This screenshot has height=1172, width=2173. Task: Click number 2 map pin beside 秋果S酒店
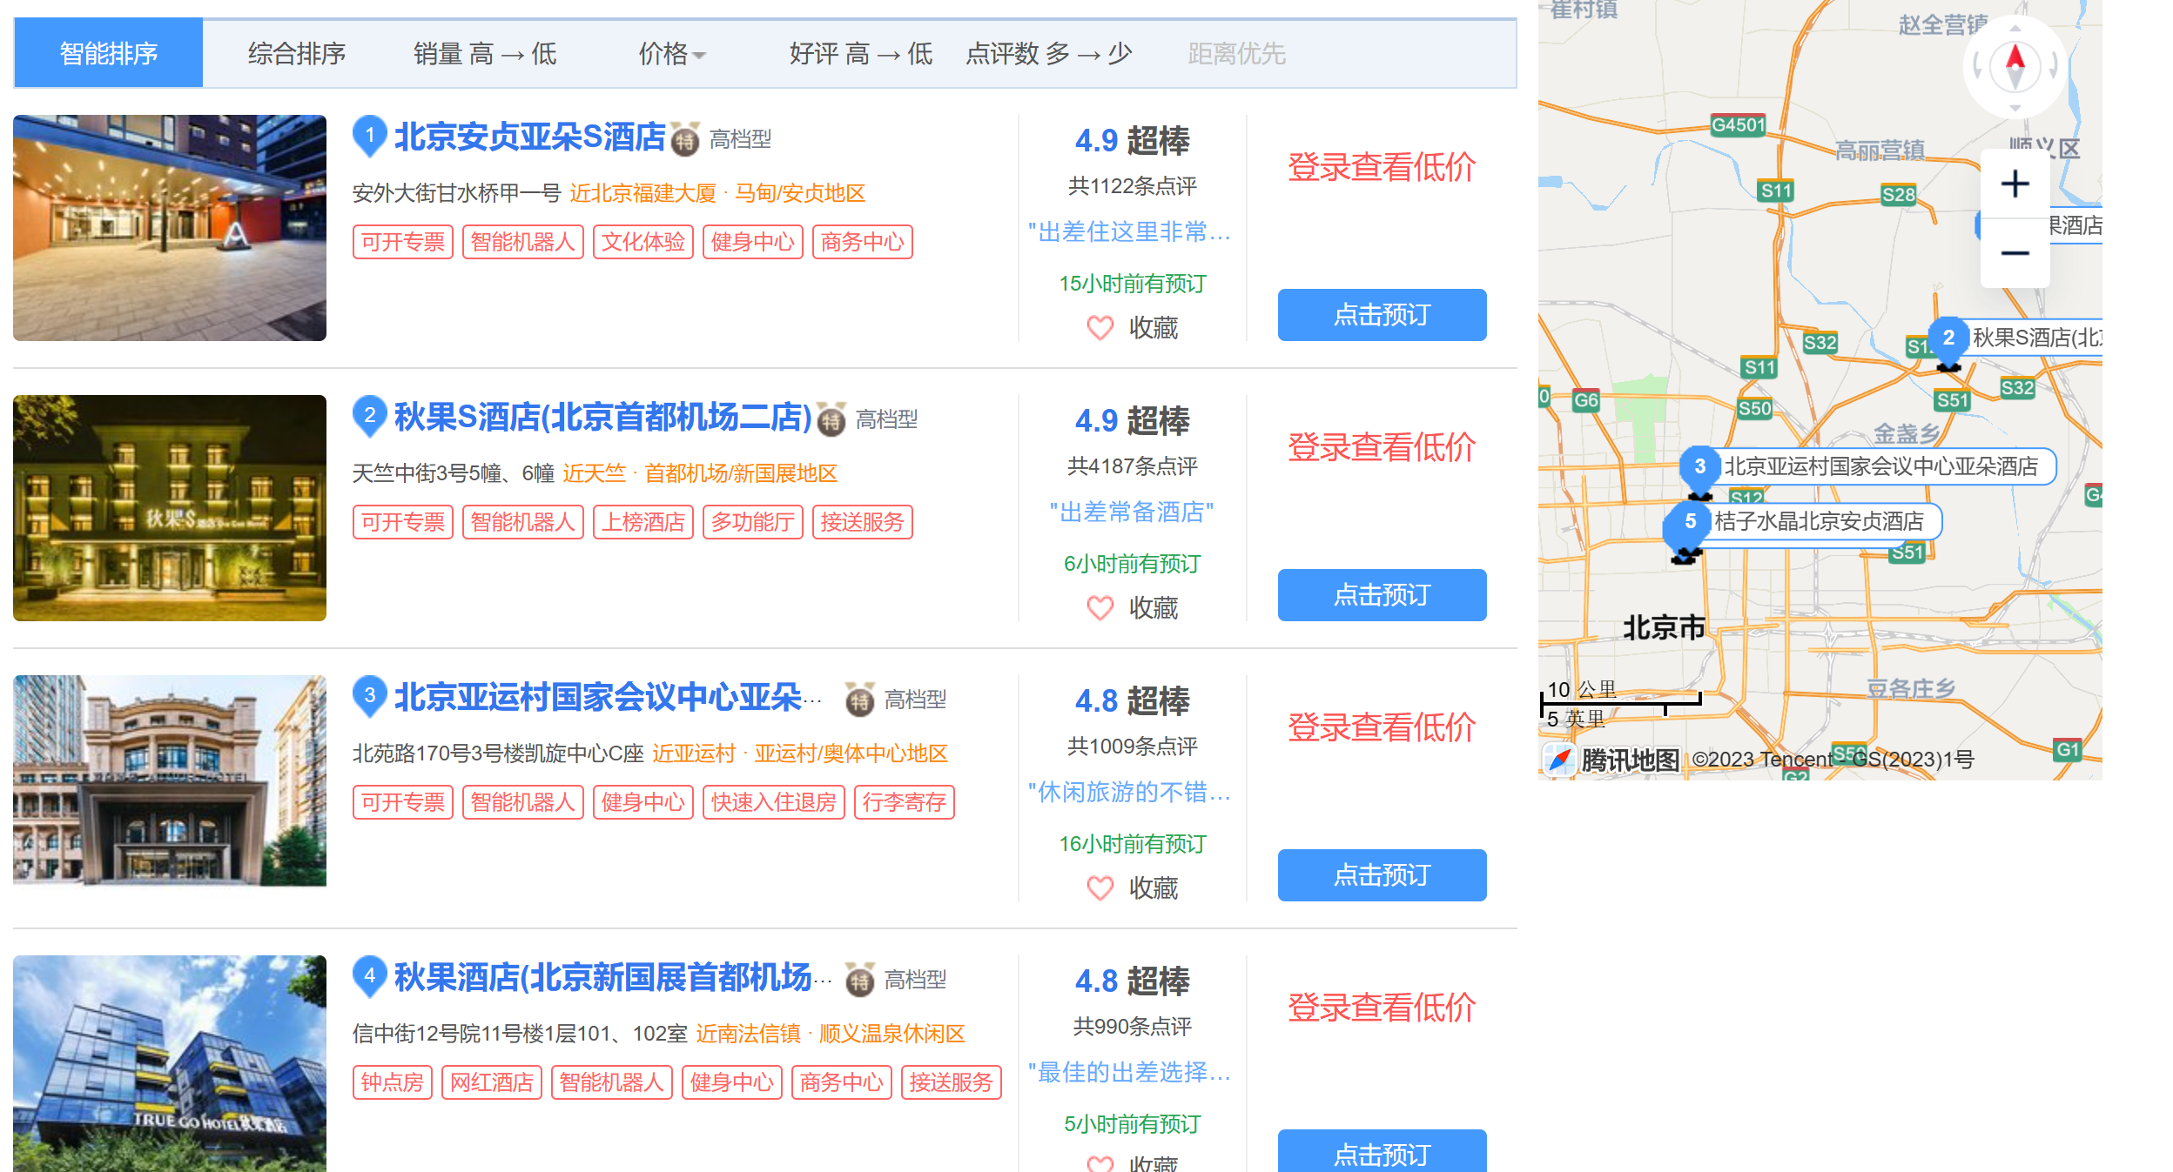click(x=370, y=417)
